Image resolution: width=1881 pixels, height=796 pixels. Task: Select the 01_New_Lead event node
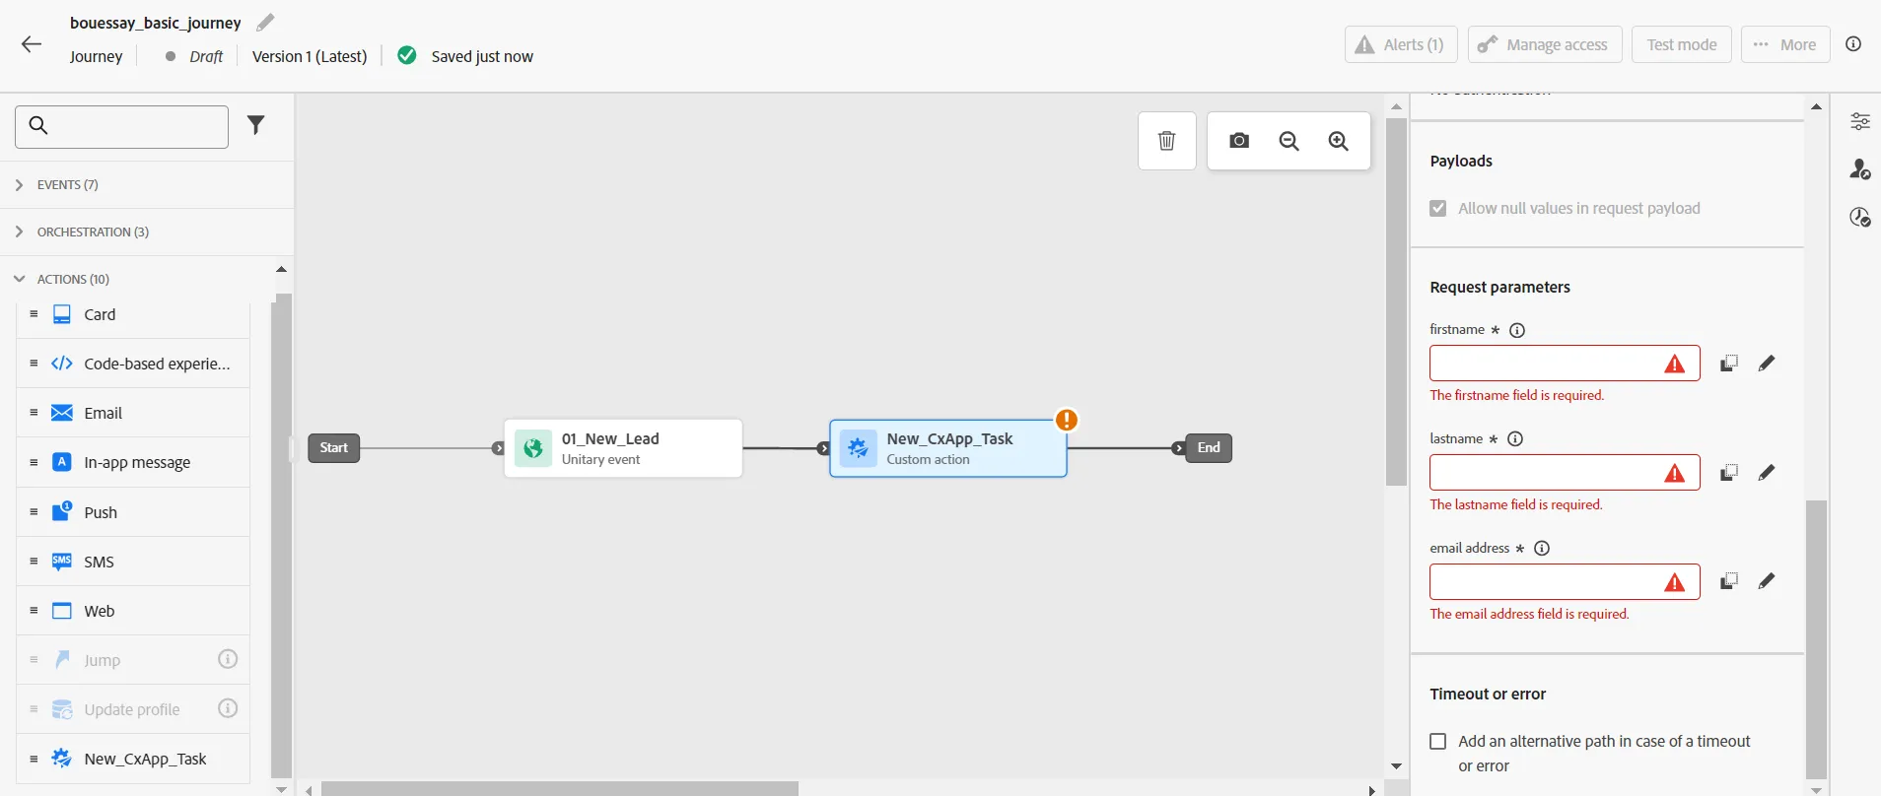point(623,448)
